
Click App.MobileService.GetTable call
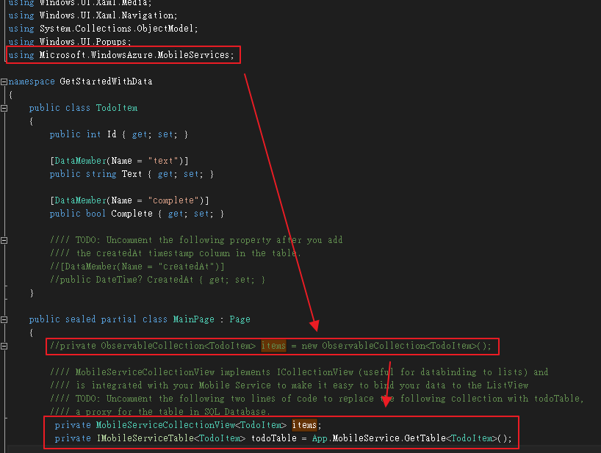point(411,438)
